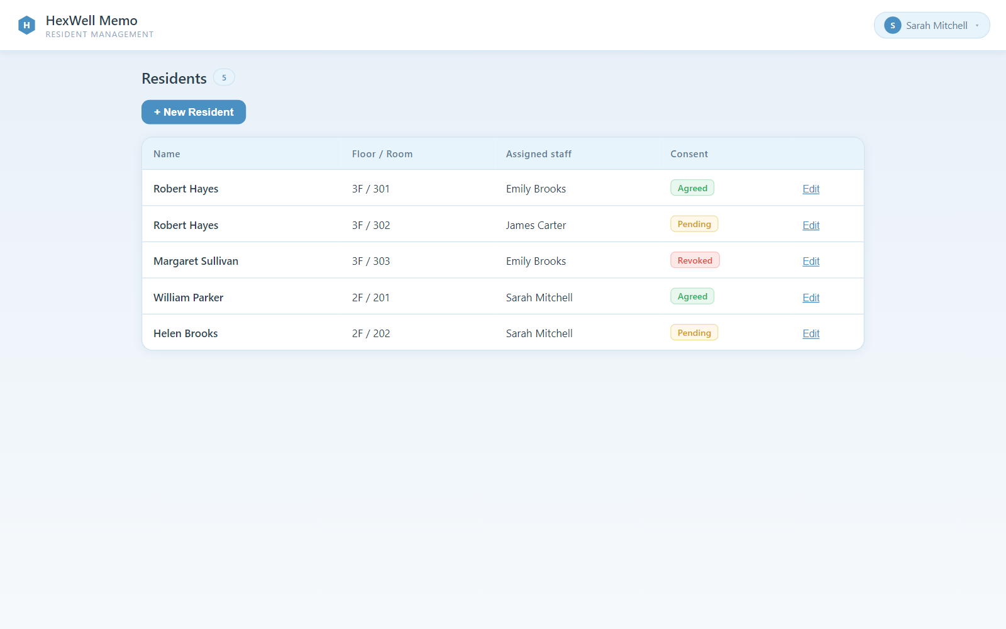Image resolution: width=1006 pixels, height=629 pixels.
Task: Click the Agreed badge for William Parker
Action: click(x=692, y=296)
